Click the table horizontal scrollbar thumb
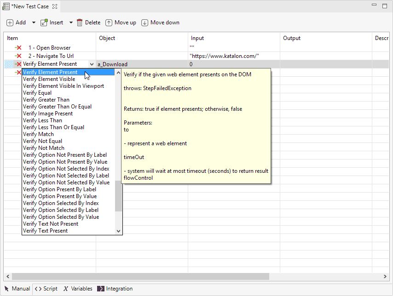Viewport: 393px width, 296px height. (141, 277)
